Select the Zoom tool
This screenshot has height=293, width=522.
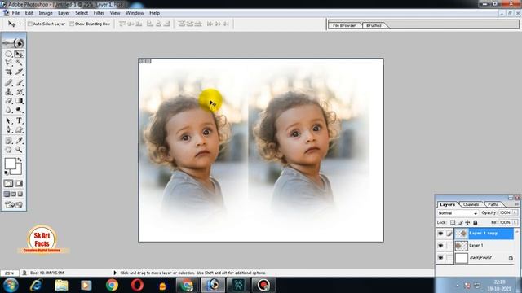pyautogui.click(x=19, y=150)
